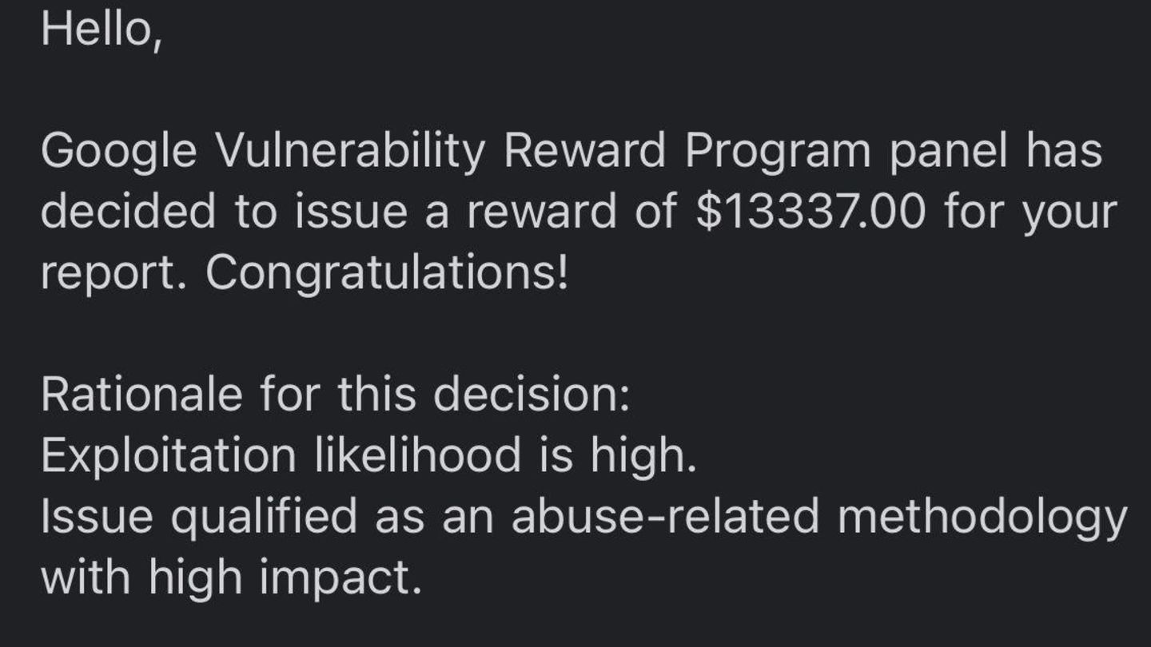Click the hyphenated word "abuse-related"

pyautogui.click(x=665, y=516)
